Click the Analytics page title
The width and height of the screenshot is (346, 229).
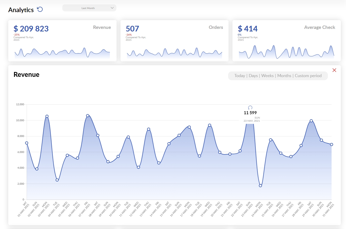point(21,10)
